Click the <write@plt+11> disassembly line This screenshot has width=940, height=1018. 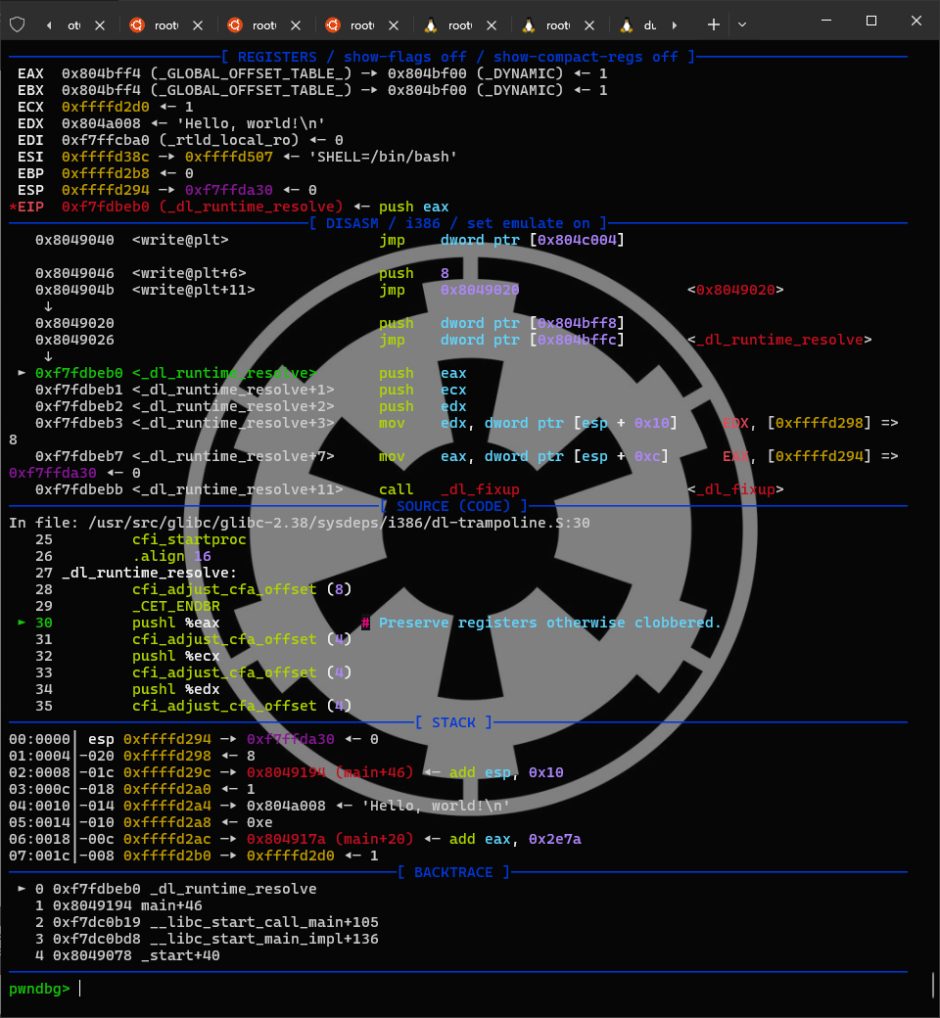pos(409,290)
